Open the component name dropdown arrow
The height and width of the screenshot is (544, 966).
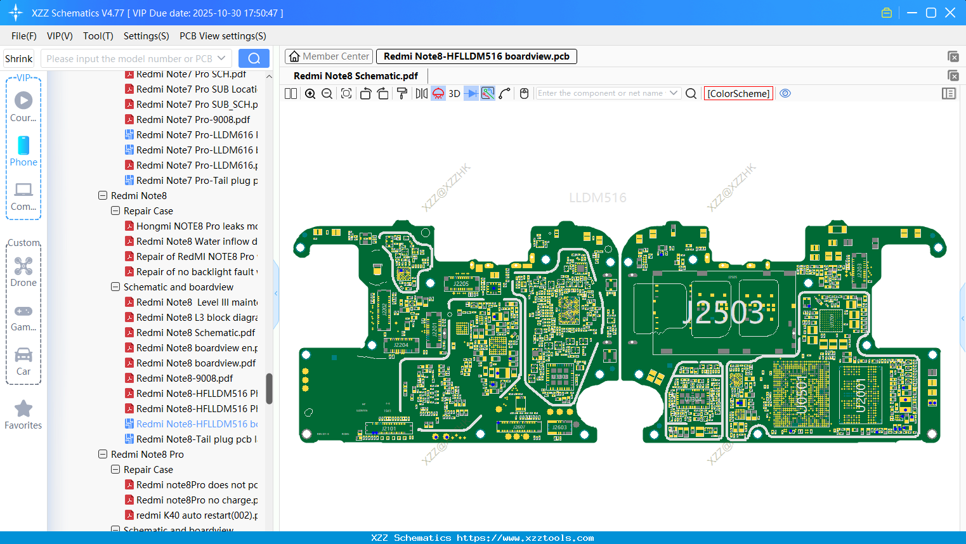[x=674, y=93]
